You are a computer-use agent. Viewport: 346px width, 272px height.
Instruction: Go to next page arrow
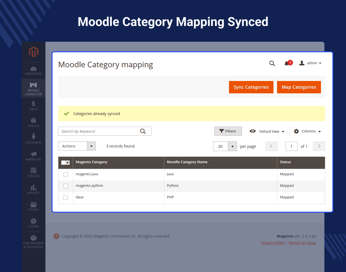319,146
